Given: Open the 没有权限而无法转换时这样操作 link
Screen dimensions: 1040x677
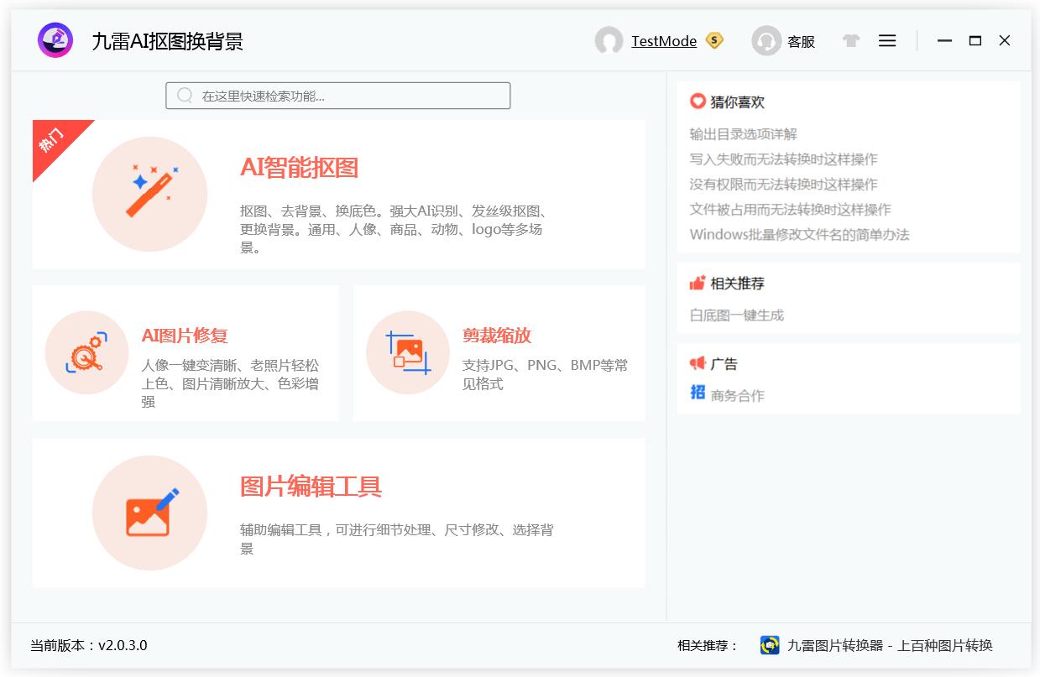Looking at the screenshot, I should point(784,185).
